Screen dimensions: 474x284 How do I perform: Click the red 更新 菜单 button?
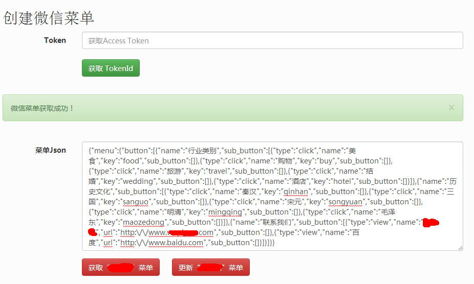click(211, 268)
